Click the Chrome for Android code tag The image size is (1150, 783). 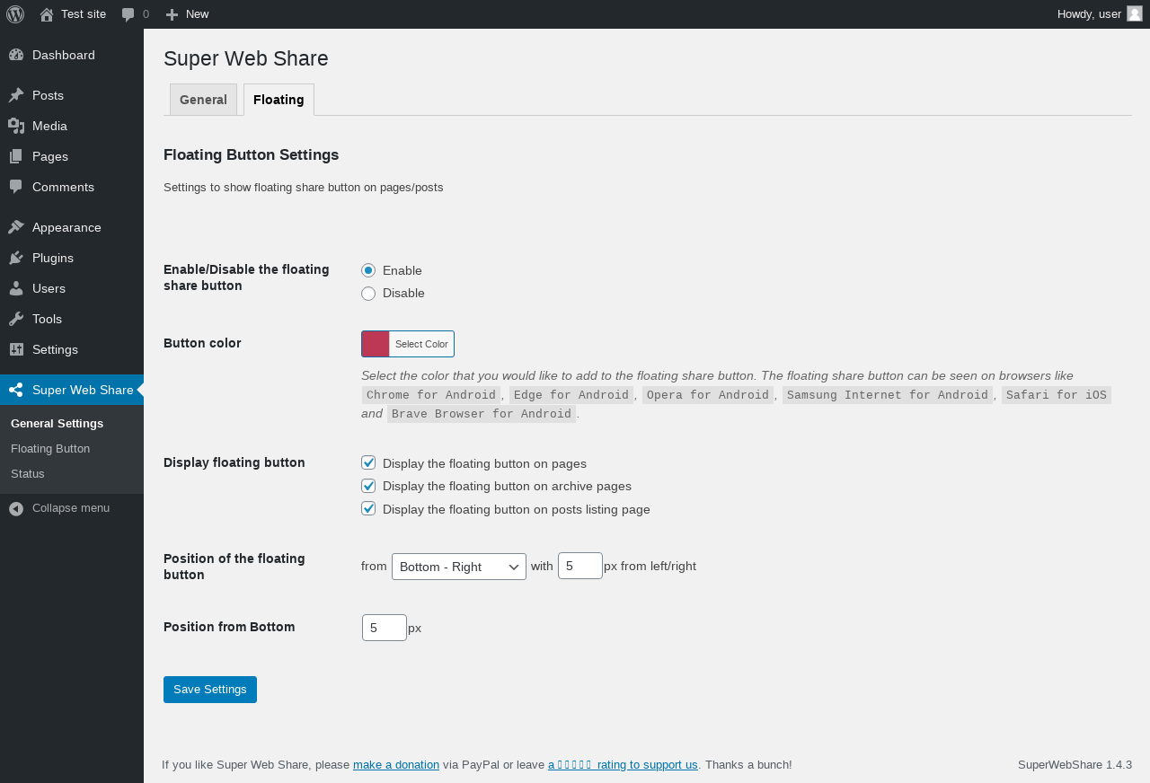431,395
